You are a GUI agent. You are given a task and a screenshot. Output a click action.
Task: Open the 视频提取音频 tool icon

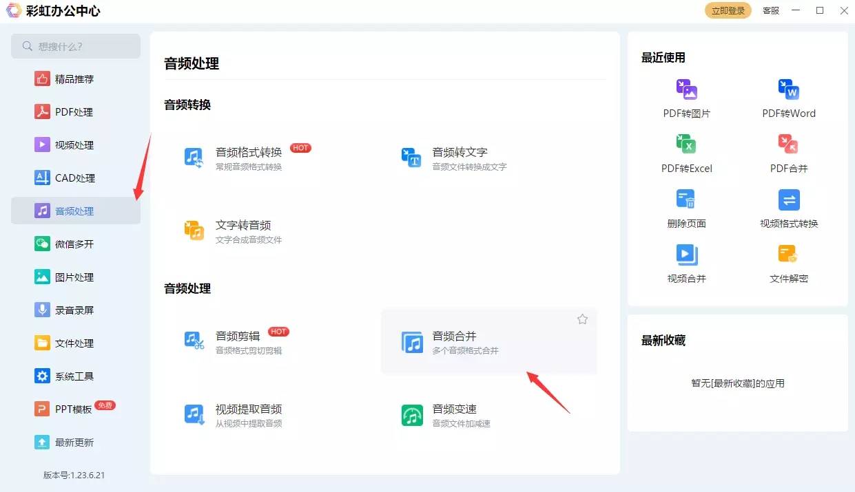[194, 415]
